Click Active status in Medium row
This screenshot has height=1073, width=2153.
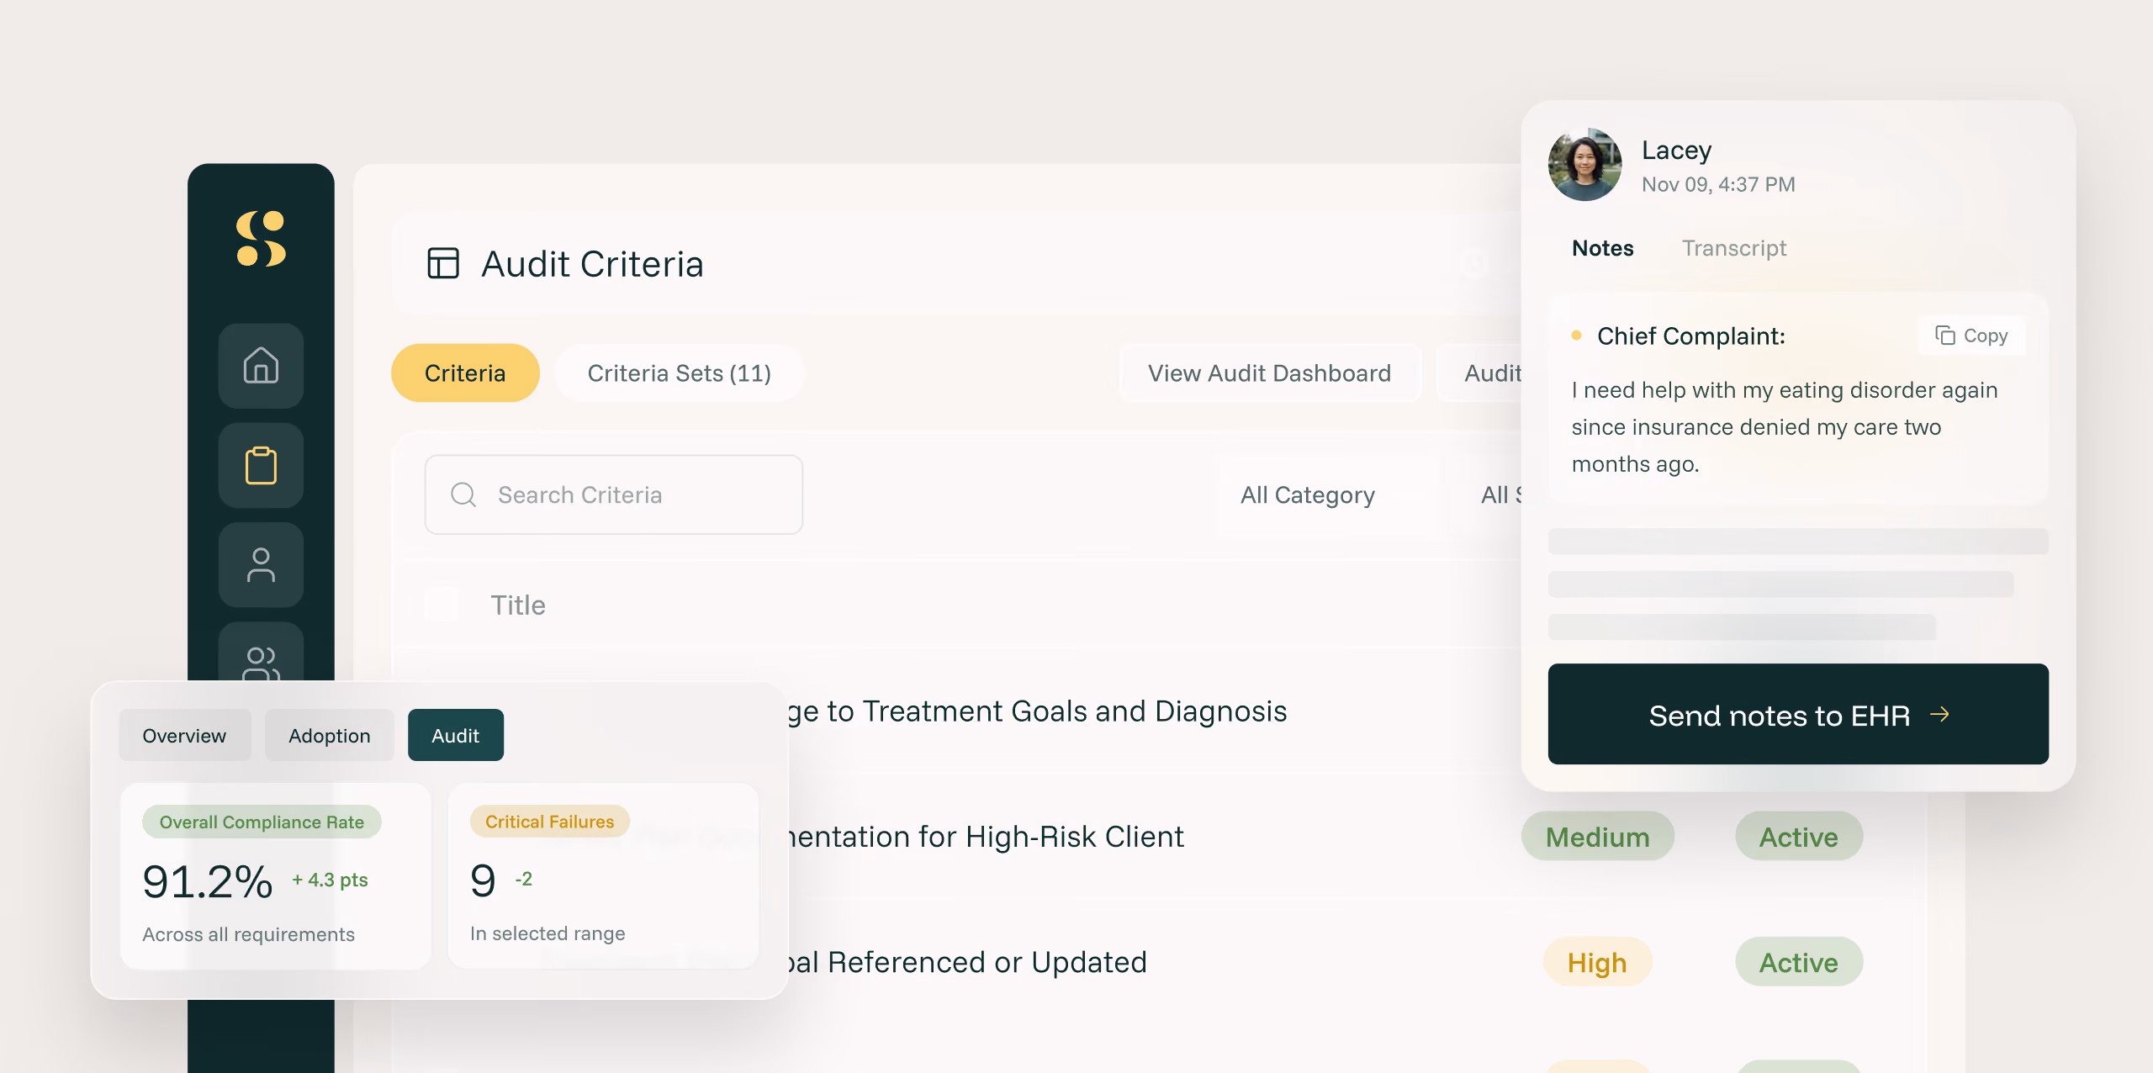1799,837
